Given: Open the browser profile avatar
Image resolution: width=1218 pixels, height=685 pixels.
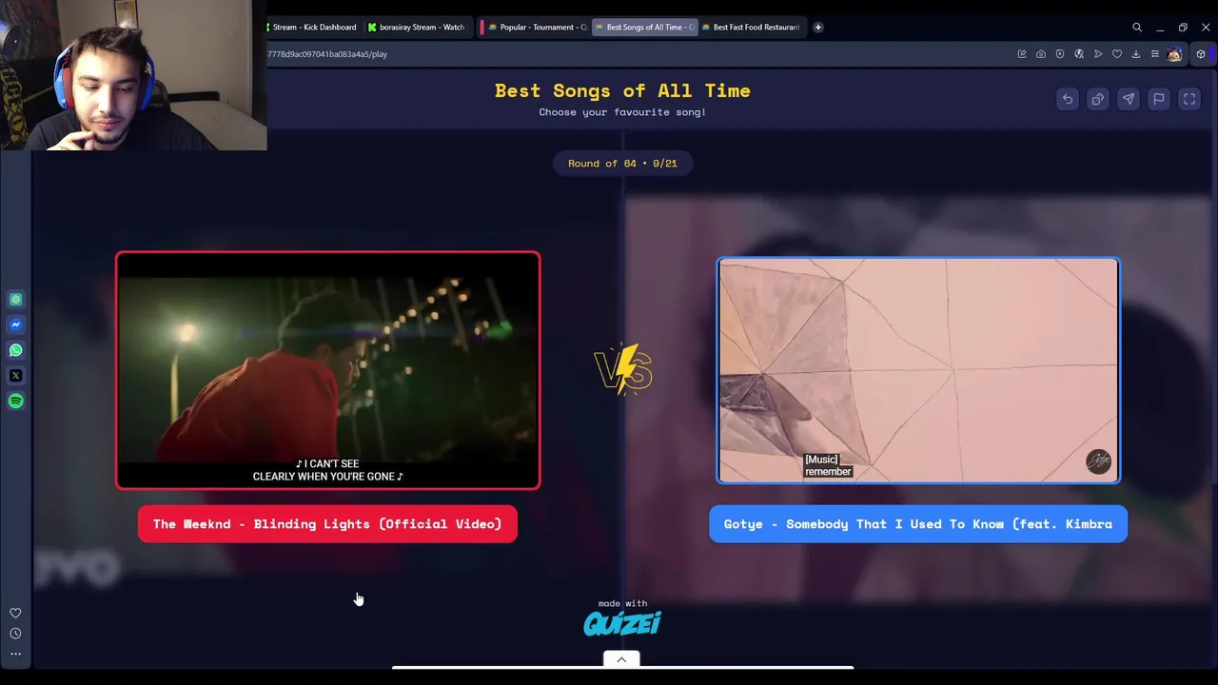Looking at the screenshot, I should [1174, 54].
